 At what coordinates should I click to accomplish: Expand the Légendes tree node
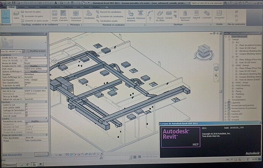[x=226, y=103]
